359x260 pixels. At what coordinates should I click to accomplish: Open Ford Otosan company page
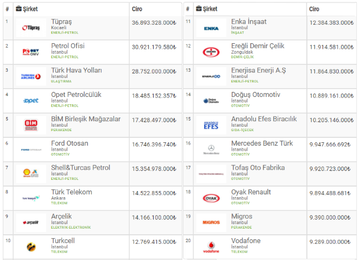70,143
